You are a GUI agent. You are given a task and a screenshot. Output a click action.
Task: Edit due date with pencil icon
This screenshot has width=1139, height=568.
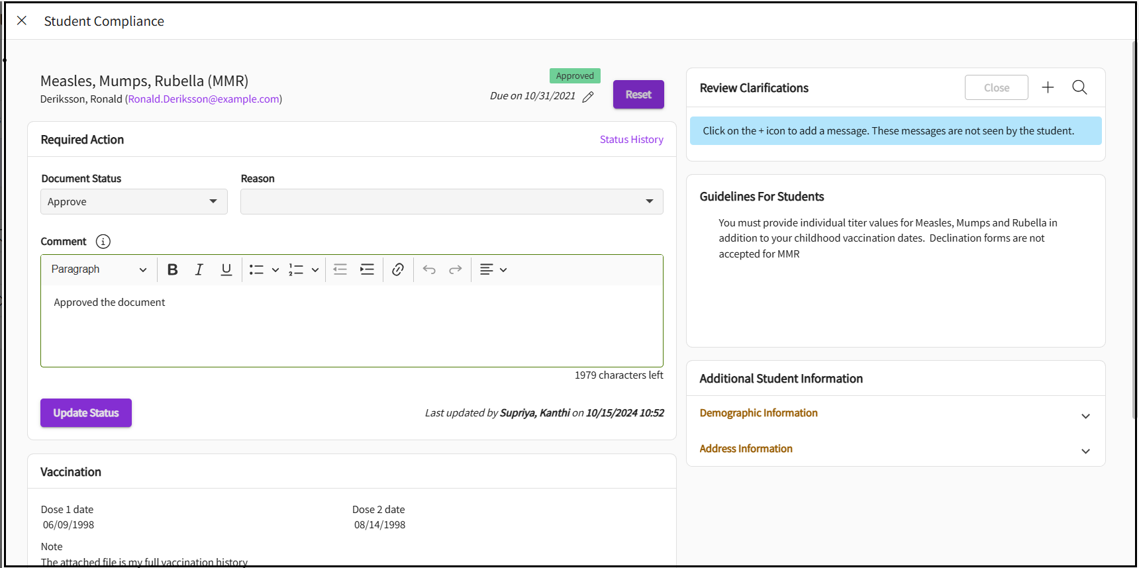[588, 97]
